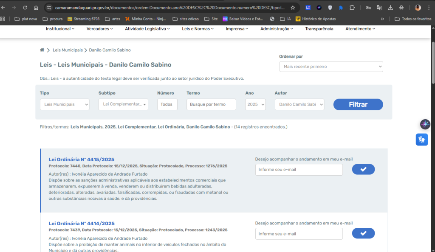Image resolution: width=435 pixels, height=252 pixels.
Task: Click the home breadcrumb icon
Action: coord(42,50)
